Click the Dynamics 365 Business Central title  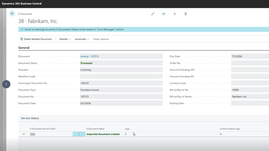click(22, 3)
